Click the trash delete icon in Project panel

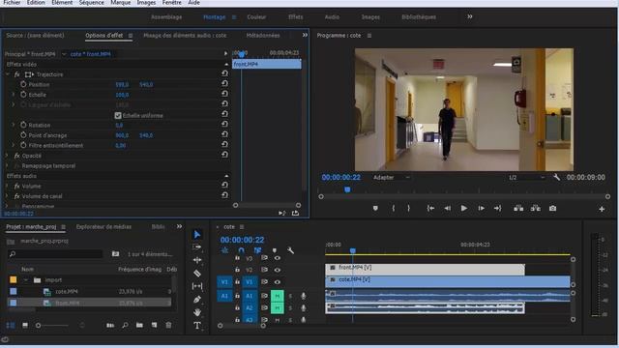[x=168, y=325]
